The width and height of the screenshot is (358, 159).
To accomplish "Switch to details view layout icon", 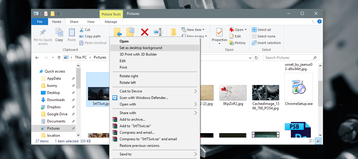I will coord(312,141).
